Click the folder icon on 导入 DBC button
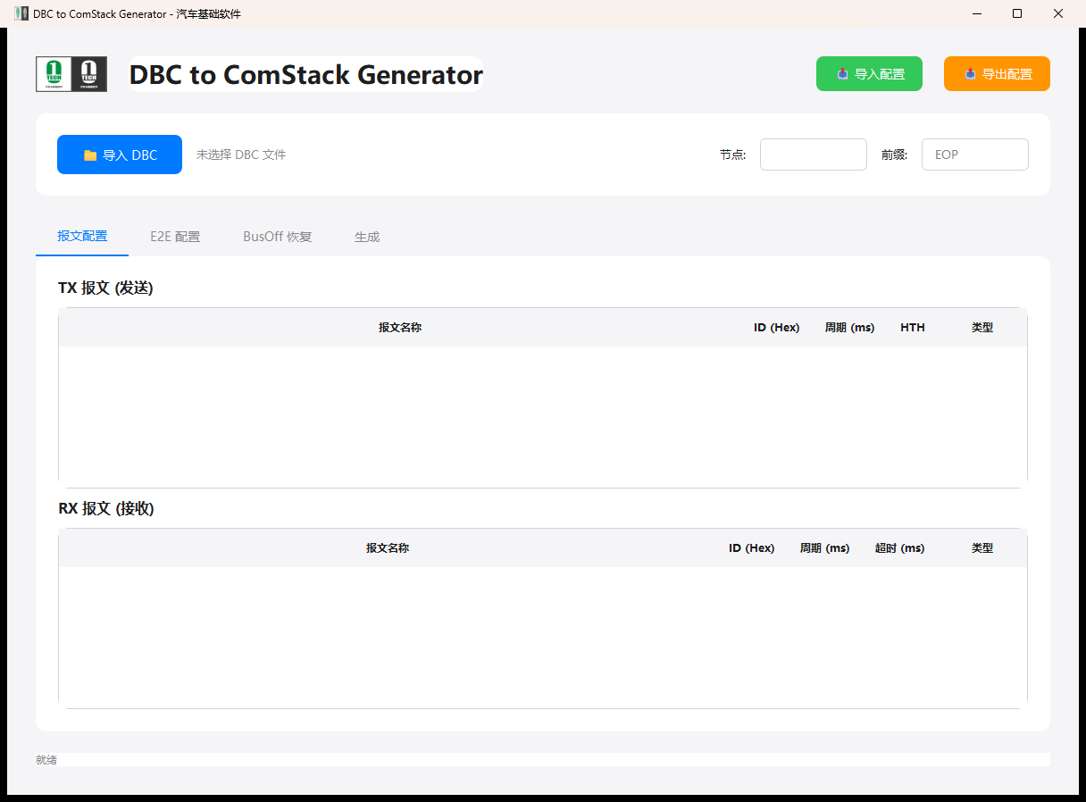 (90, 155)
